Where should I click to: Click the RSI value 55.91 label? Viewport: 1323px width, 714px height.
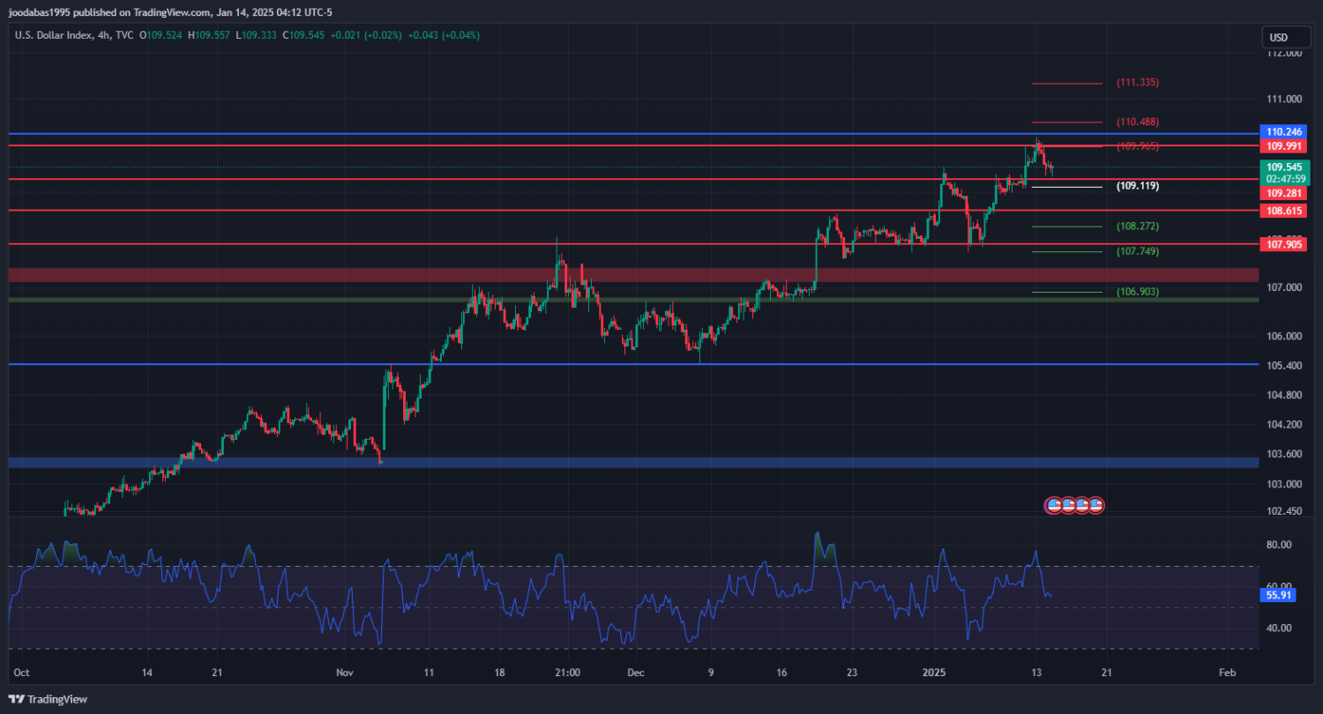[1279, 596]
